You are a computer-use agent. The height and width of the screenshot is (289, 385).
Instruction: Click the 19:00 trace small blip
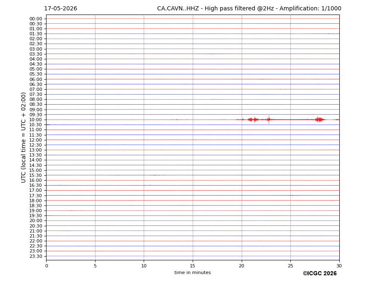72,211
